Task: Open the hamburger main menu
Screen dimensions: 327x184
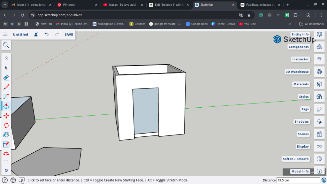Action: point(5,34)
